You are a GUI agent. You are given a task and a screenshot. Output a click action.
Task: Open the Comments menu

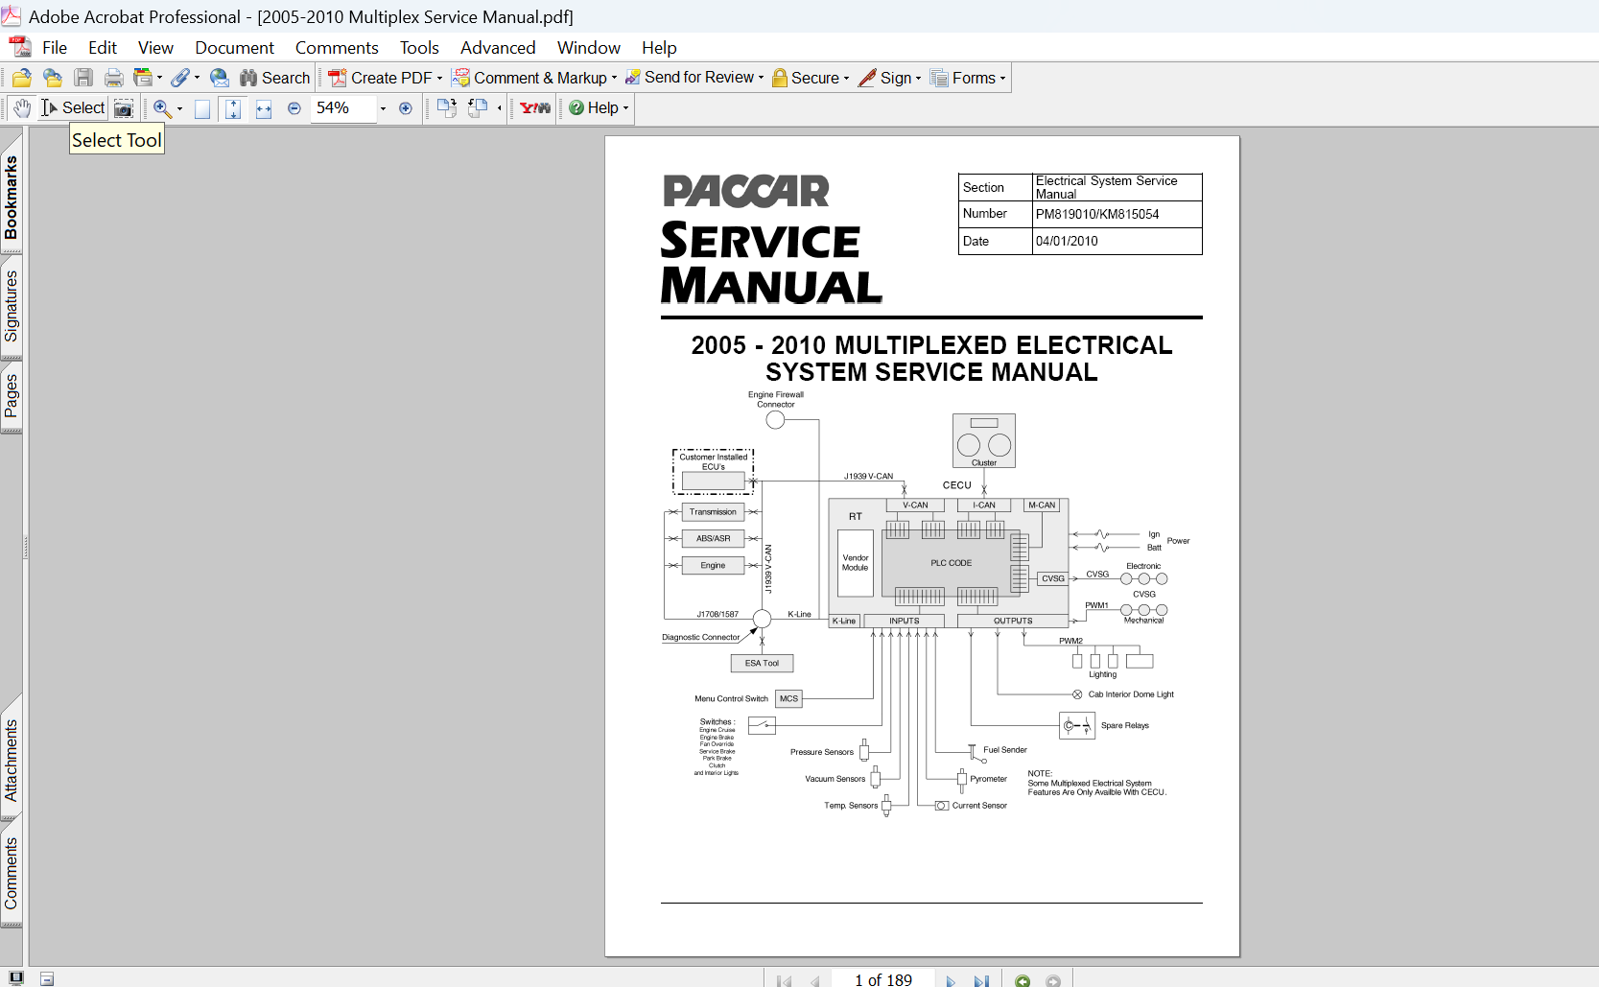(337, 48)
